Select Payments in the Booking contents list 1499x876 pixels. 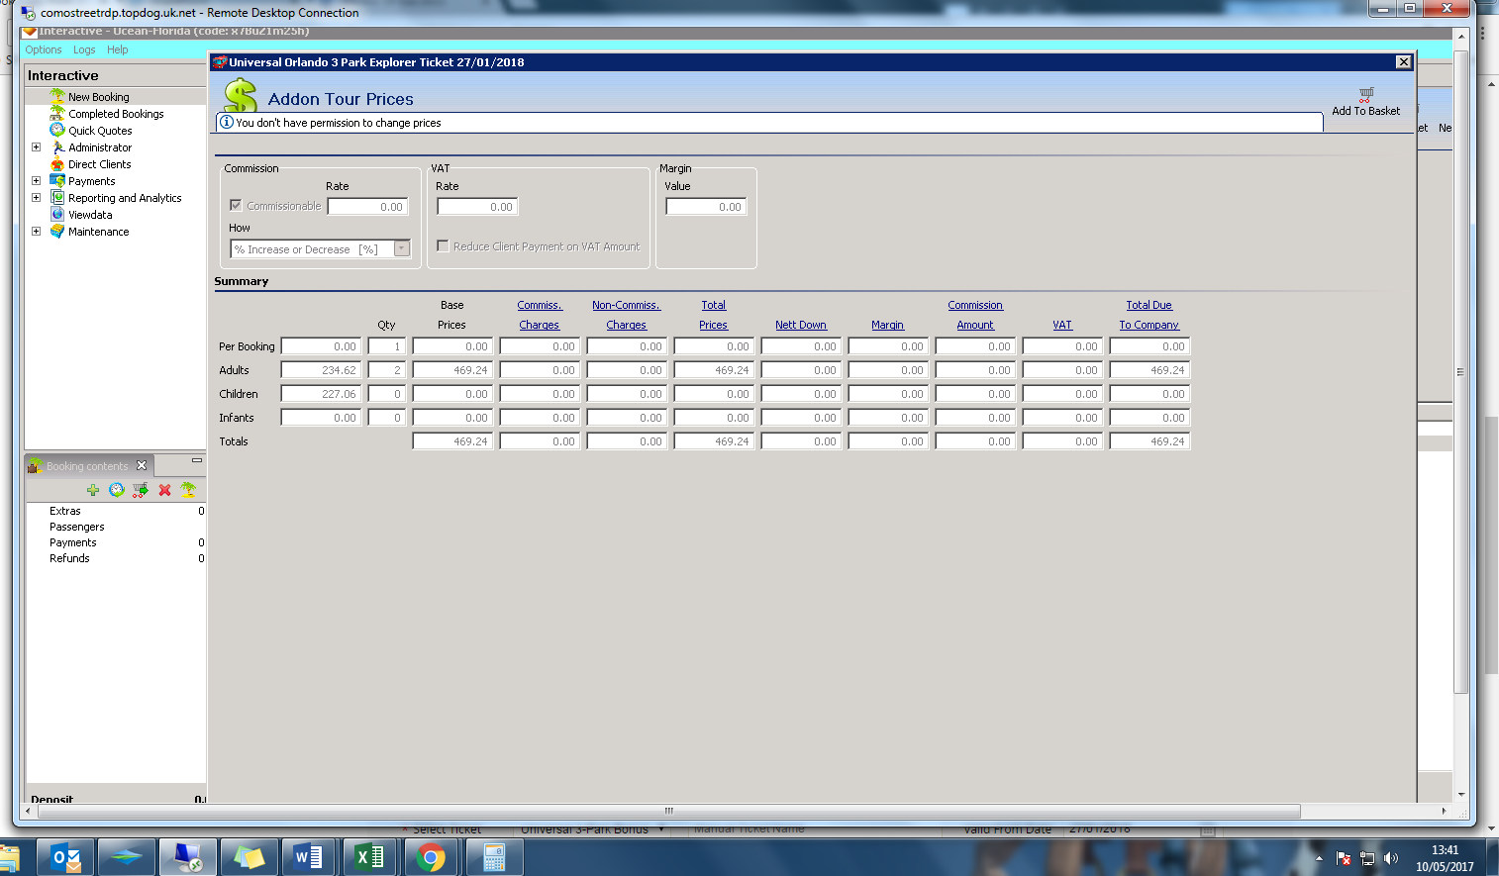73,542
